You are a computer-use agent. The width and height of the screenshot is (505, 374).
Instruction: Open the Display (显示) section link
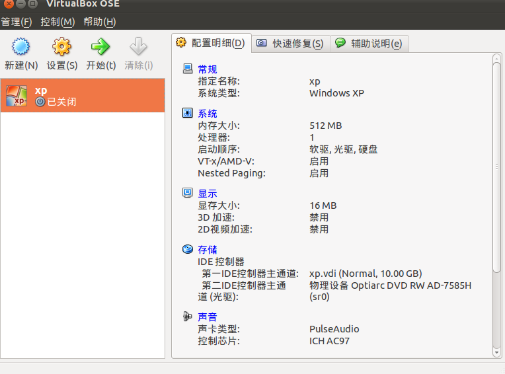click(x=208, y=194)
